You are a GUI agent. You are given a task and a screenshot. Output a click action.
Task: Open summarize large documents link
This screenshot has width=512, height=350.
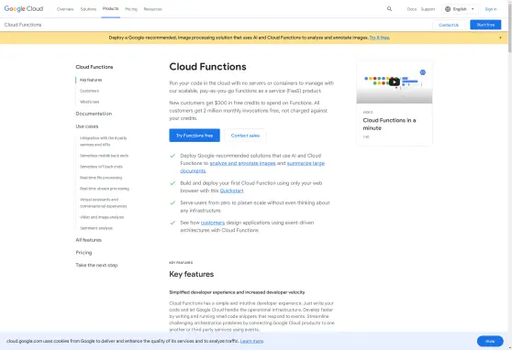click(252, 167)
